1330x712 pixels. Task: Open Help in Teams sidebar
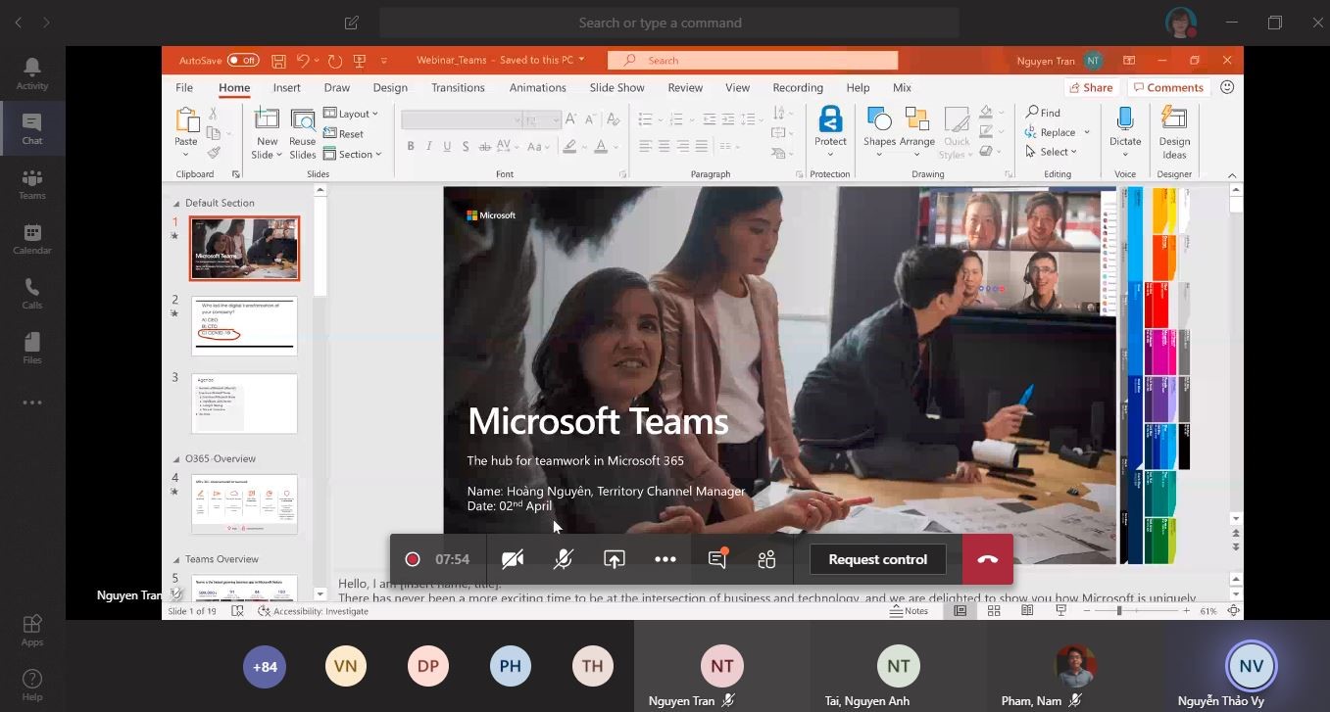point(32,684)
